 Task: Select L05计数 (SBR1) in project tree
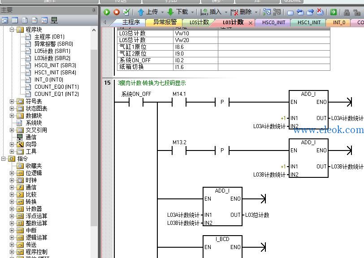(x=52, y=51)
